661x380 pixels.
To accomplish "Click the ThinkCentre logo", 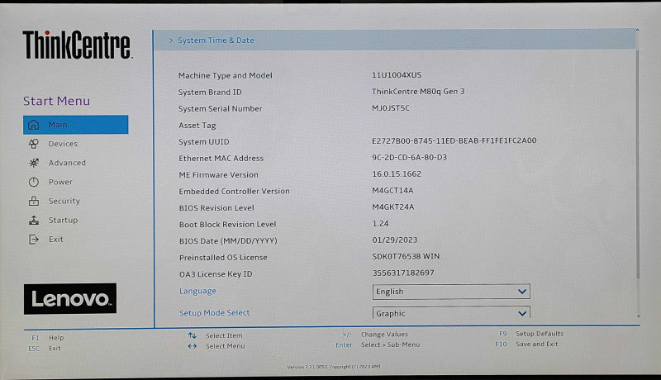I will [78, 45].
